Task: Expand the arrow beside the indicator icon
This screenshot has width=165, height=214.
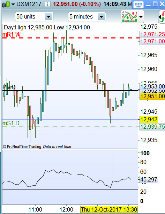Action: (x=141, y=17)
